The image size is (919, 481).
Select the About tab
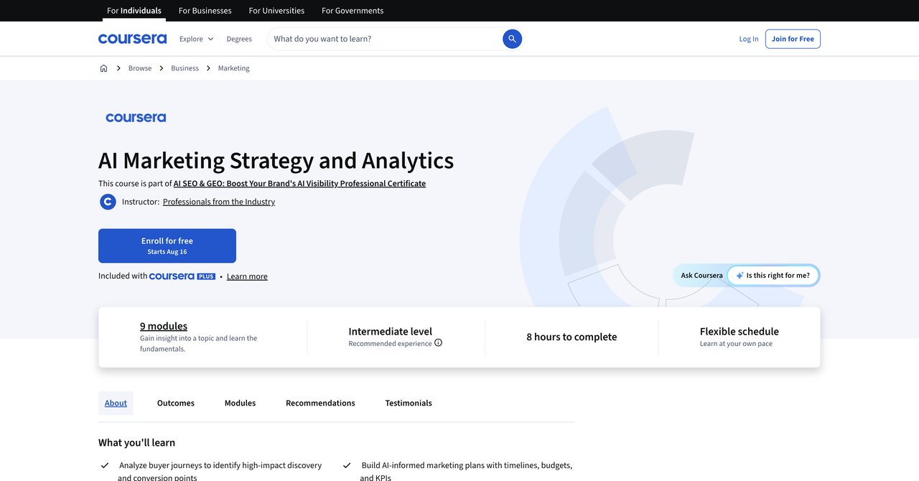pos(116,403)
